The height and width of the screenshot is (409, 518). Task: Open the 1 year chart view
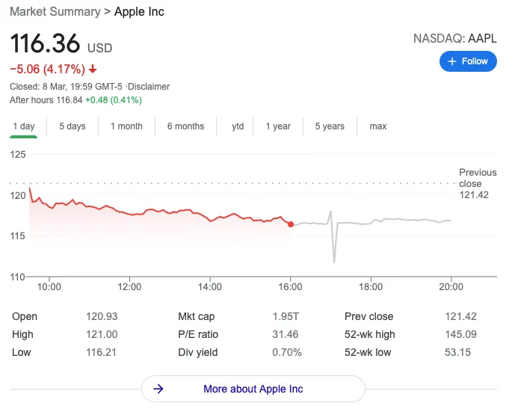coord(278,126)
